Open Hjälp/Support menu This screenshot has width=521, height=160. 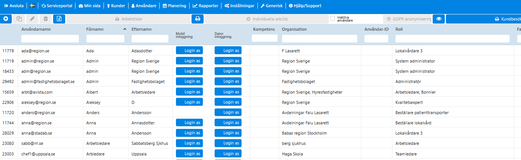(305, 6)
